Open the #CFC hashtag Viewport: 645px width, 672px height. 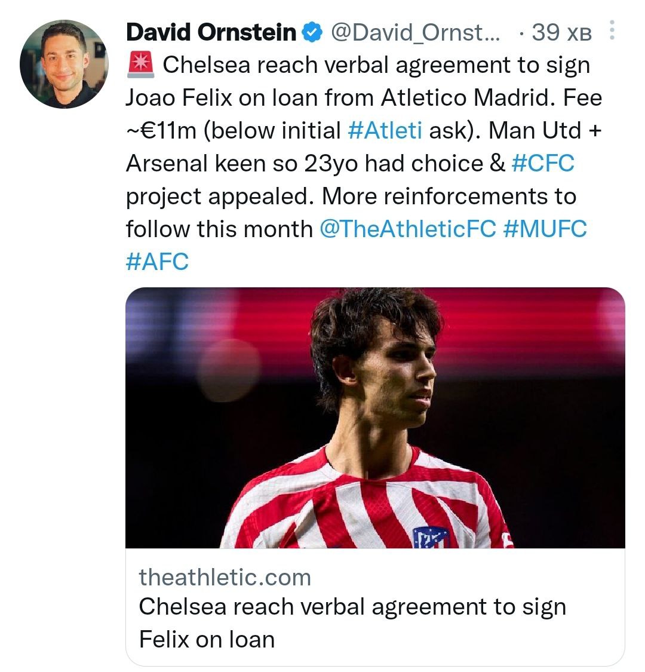(x=543, y=163)
